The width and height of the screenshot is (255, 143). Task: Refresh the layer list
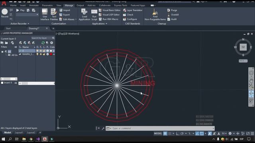pyautogui.click(x=43, y=43)
